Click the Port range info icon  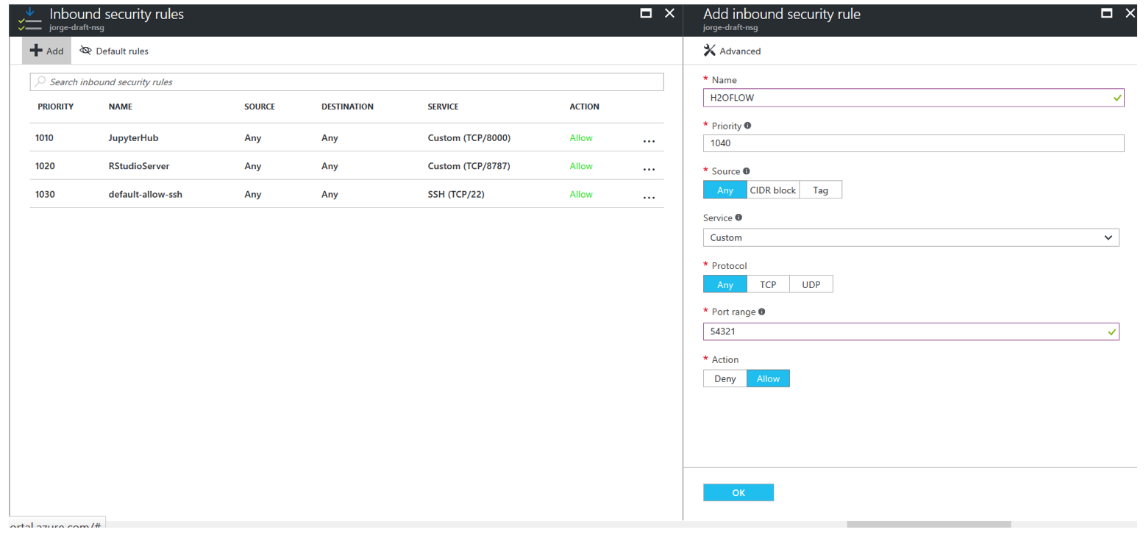762,312
